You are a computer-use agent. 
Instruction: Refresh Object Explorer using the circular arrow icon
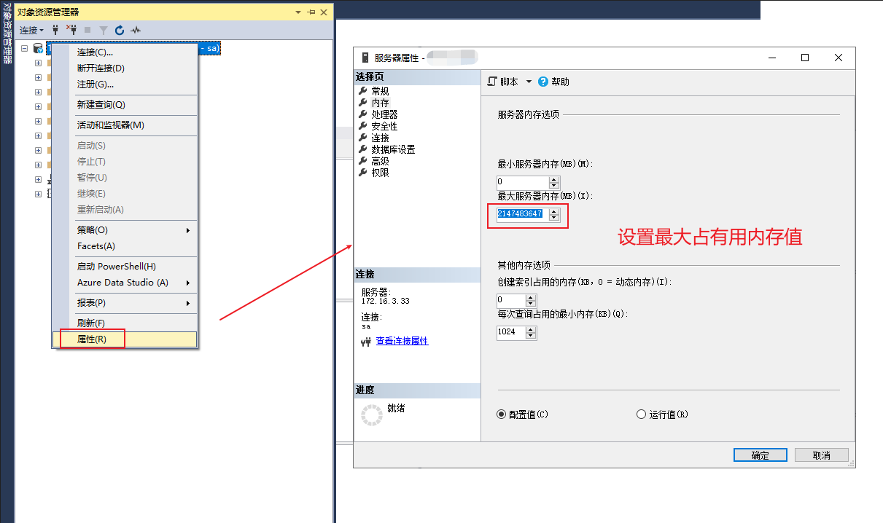[x=120, y=30]
